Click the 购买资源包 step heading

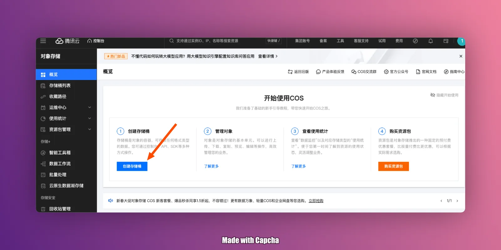tap(400, 131)
